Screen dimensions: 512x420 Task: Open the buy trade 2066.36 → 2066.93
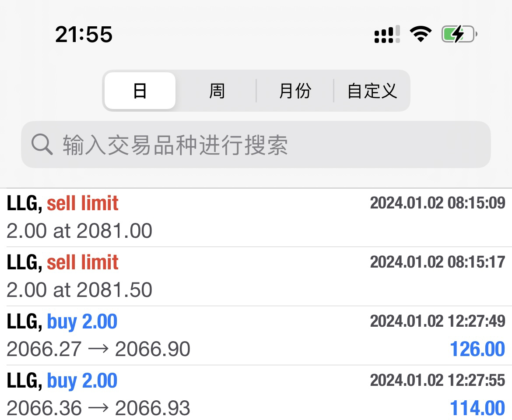tap(256, 393)
